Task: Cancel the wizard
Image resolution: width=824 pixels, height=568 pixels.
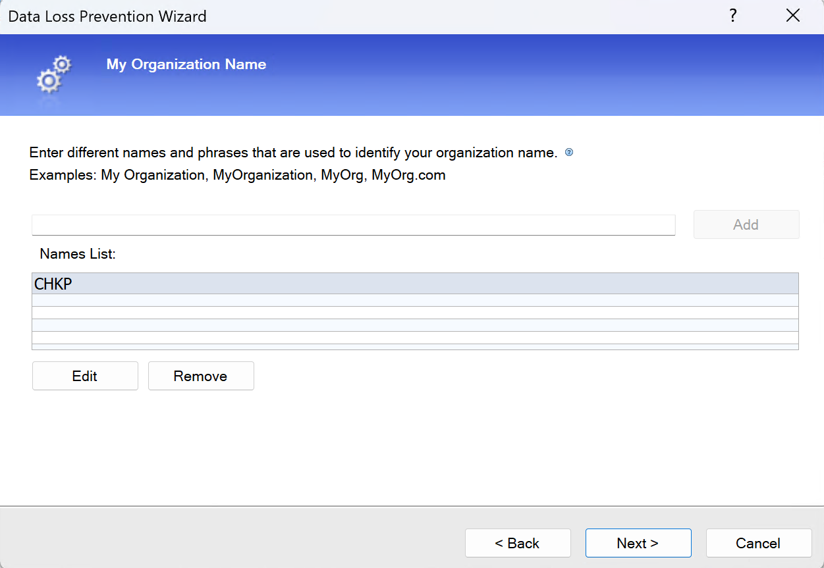Action: (x=758, y=543)
